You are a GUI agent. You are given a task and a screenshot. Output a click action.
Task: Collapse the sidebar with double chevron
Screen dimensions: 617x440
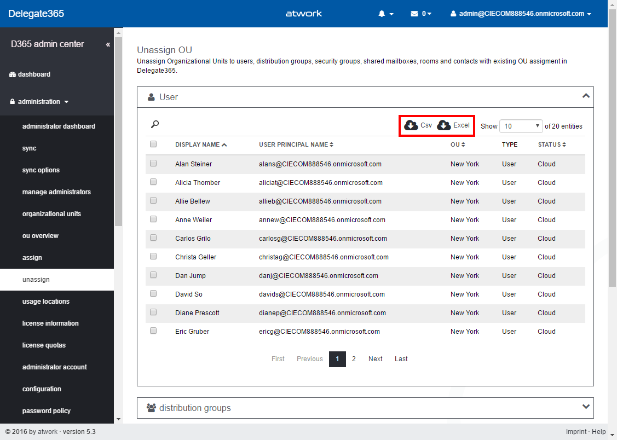[x=108, y=44]
